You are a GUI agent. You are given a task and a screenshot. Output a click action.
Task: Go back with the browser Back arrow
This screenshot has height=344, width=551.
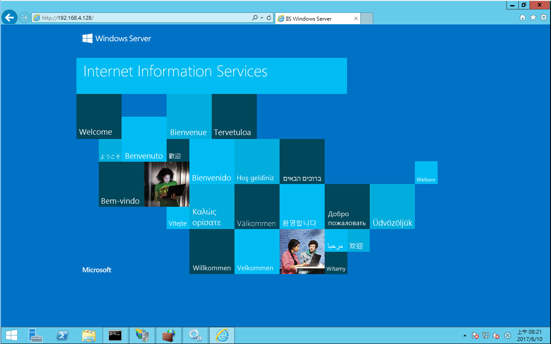click(9, 18)
